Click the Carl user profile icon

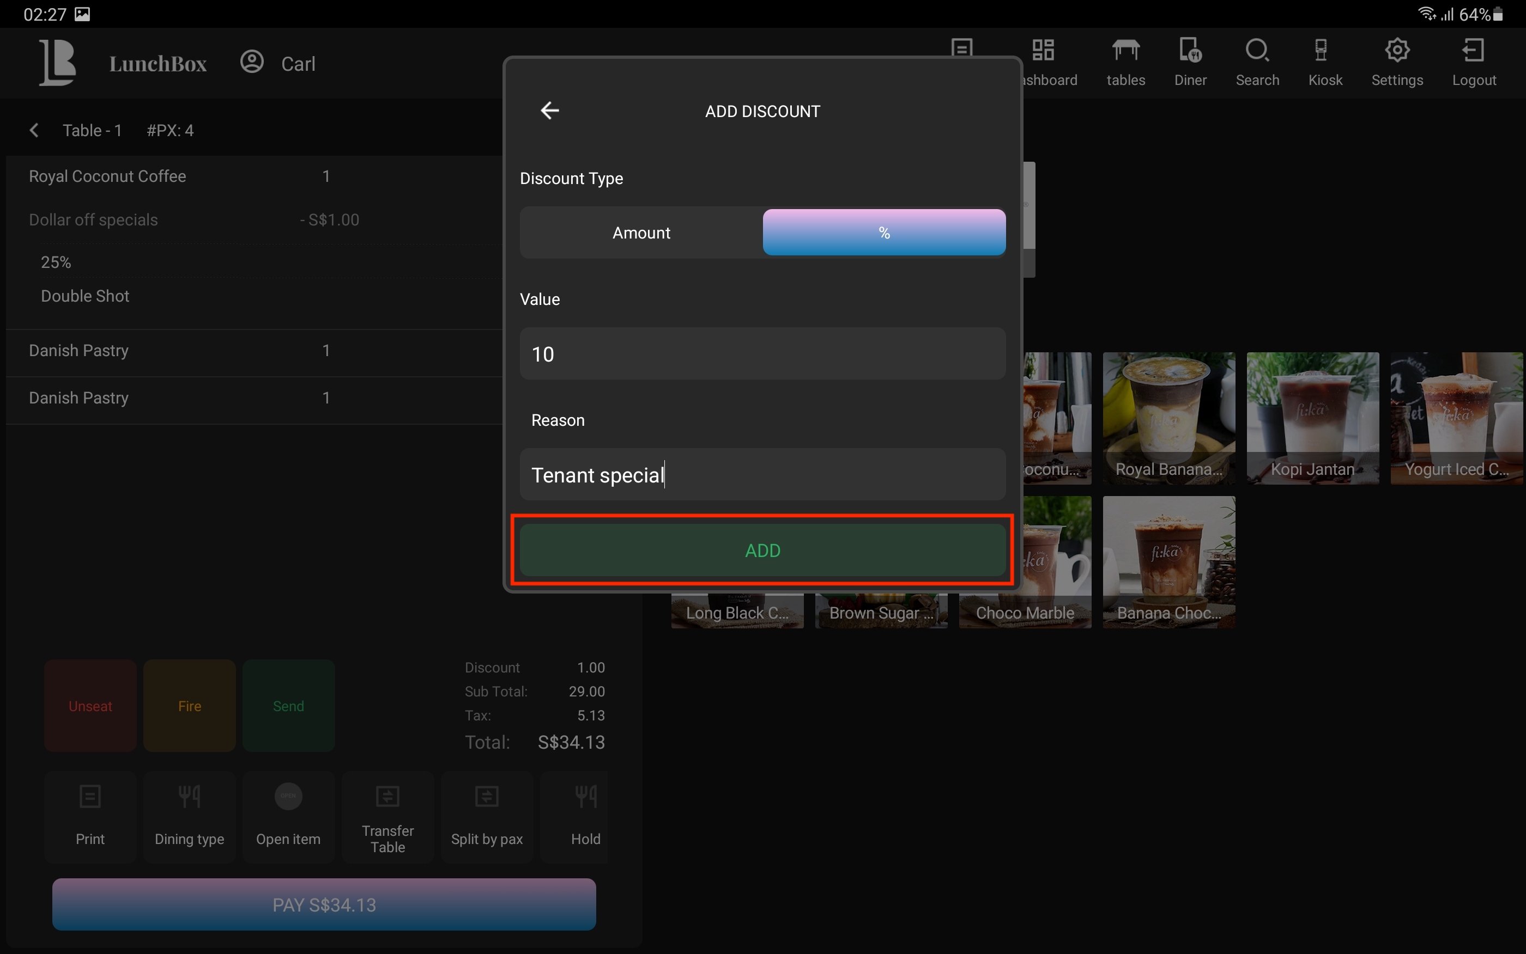252,62
